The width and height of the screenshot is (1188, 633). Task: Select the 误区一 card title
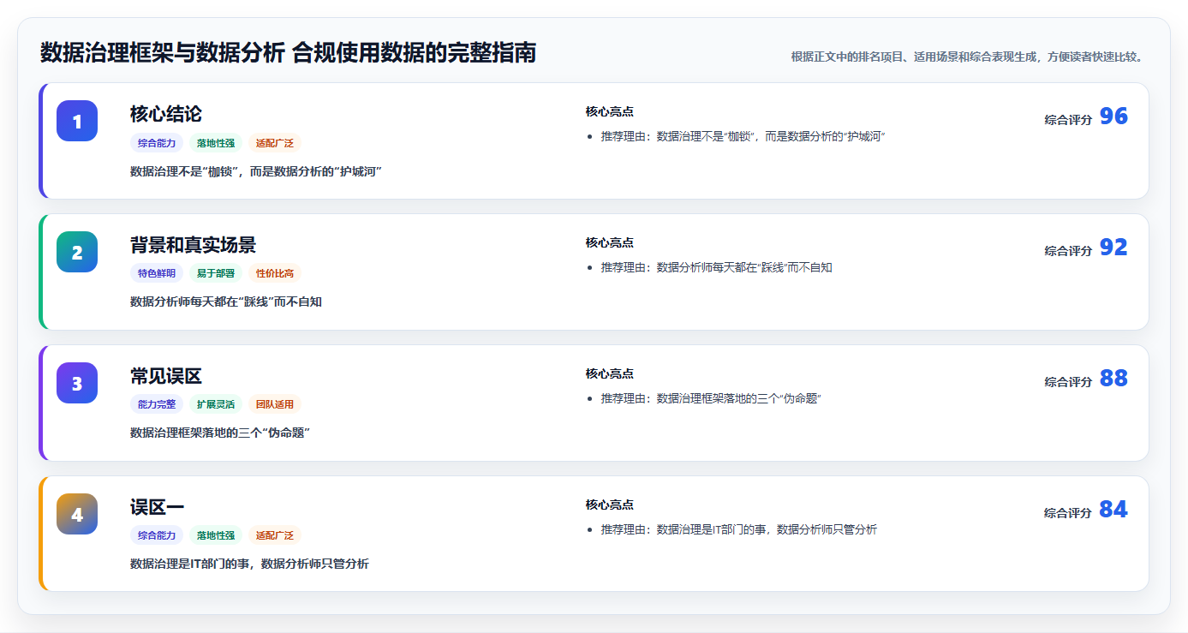point(157,507)
